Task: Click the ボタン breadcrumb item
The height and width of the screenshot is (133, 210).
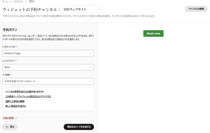Action: (x=32, y=2)
